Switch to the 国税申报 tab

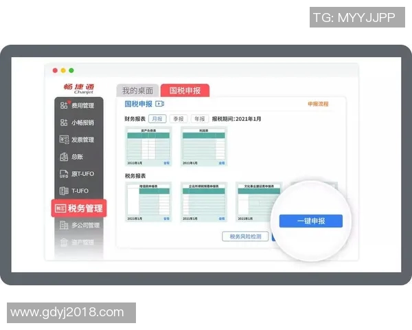[185, 91]
